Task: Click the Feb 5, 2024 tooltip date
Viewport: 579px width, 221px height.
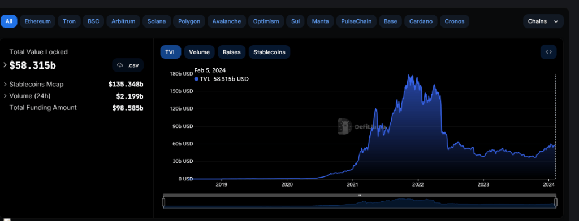Action: point(210,70)
